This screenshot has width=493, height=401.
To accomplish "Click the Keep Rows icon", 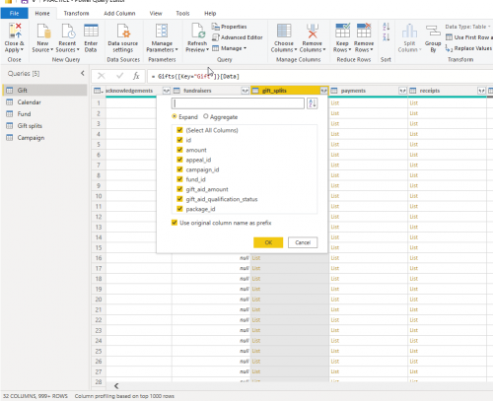I will [342, 31].
